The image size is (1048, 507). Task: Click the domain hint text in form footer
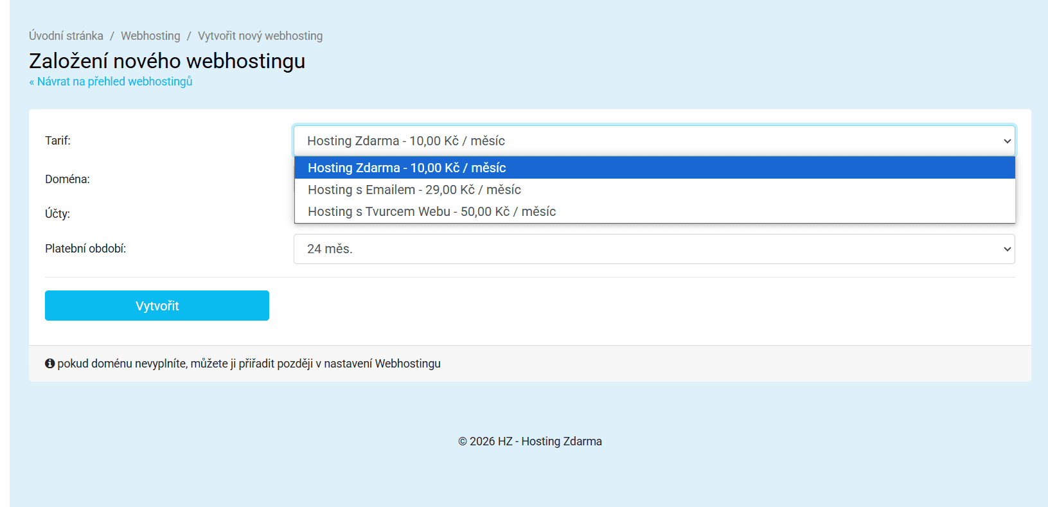coord(249,364)
